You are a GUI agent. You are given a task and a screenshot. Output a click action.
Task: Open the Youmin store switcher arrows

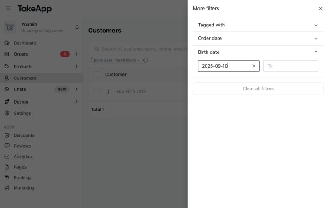pyautogui.click(x=77, y=27)
